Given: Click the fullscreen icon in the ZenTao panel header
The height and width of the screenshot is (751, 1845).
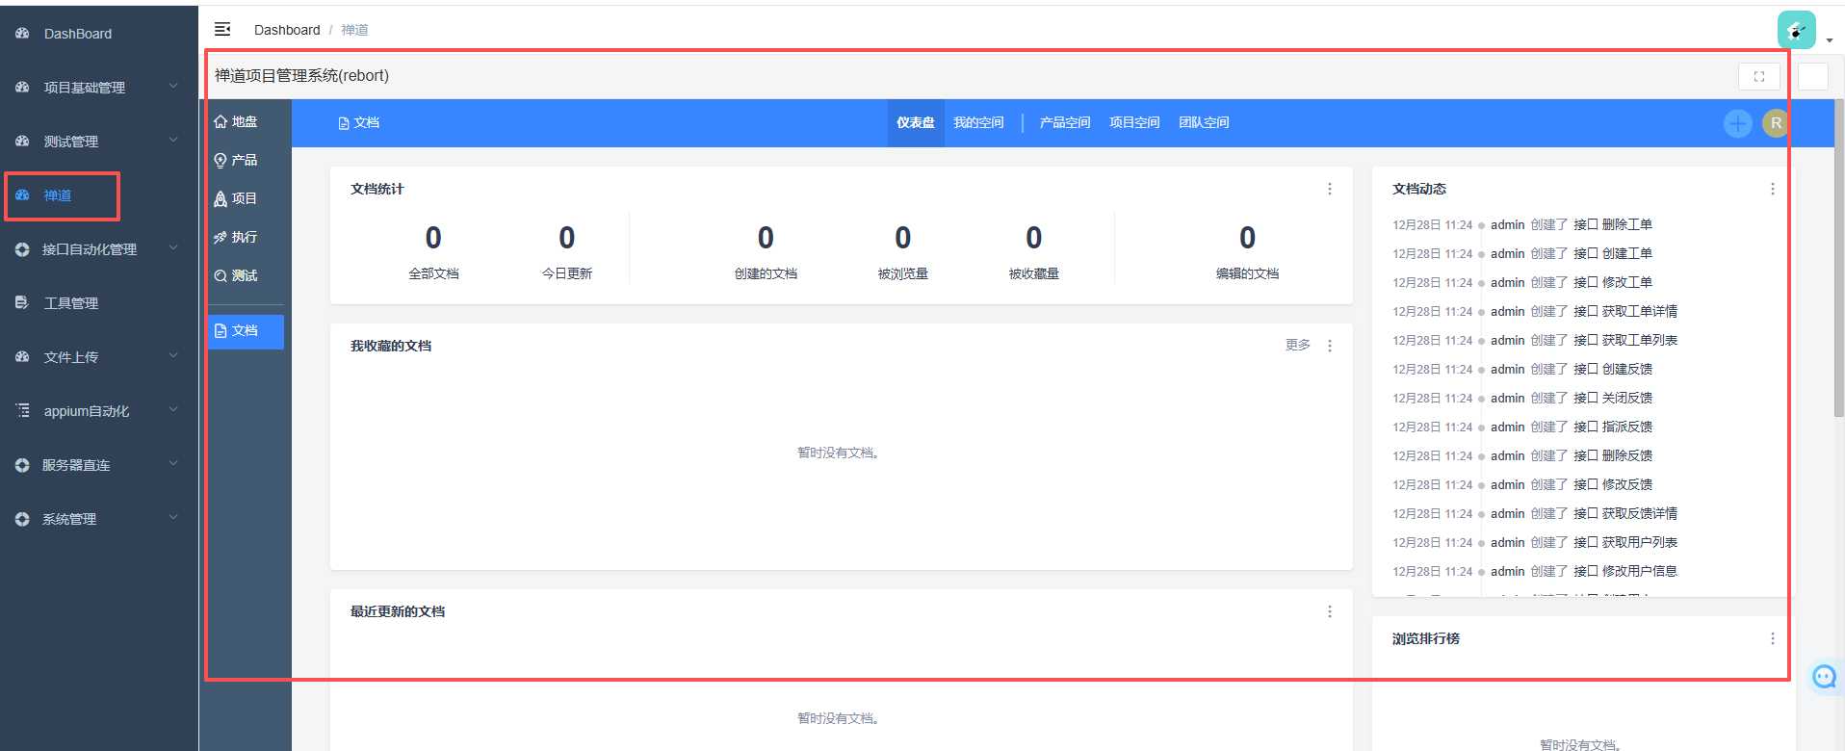Looking at the screenshot, I should 1758,77.
